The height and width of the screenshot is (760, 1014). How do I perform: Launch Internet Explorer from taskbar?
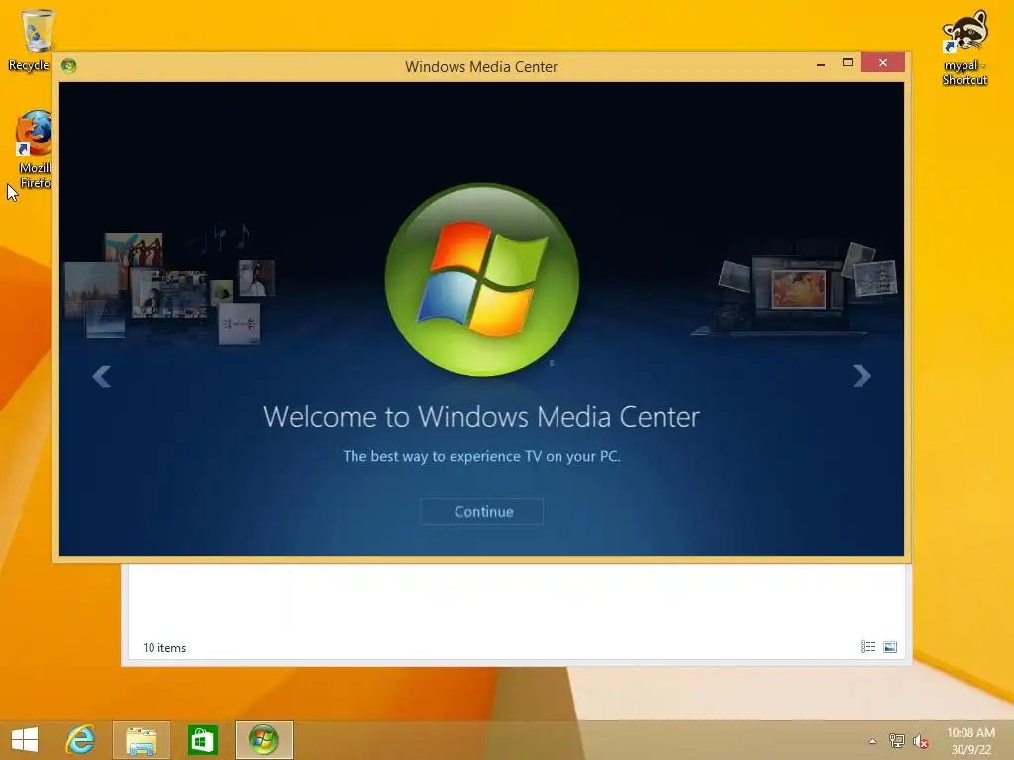click(81, 740)
